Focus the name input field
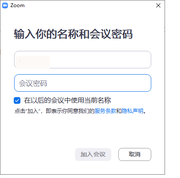 pyautogui.click(x=82, y=60)
